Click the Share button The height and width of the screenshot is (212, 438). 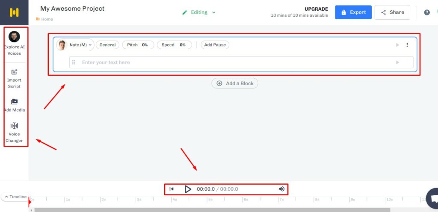[x=392, y=12]
